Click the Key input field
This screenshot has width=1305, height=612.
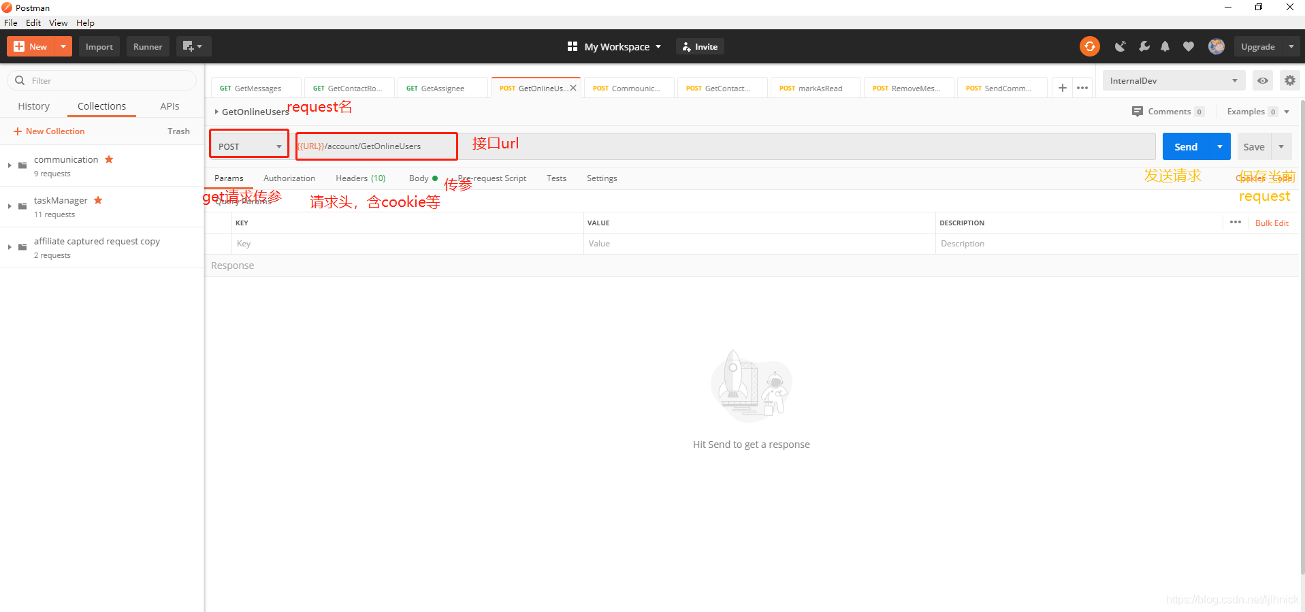(x=407, y=244)
